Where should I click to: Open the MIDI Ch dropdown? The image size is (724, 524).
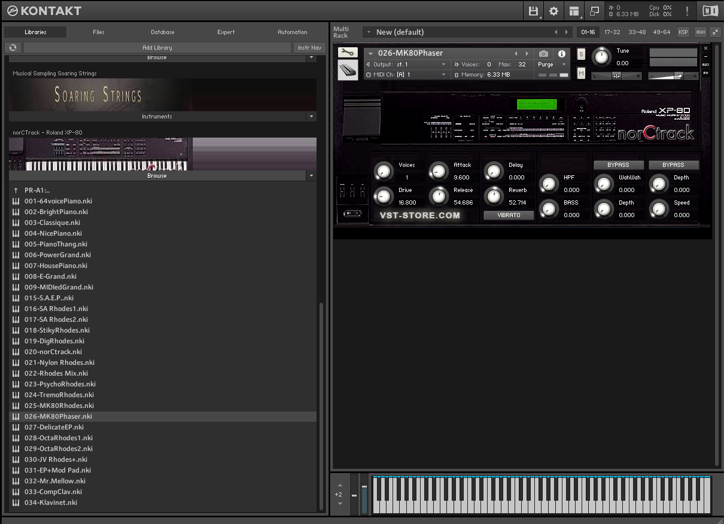(406, 75)
